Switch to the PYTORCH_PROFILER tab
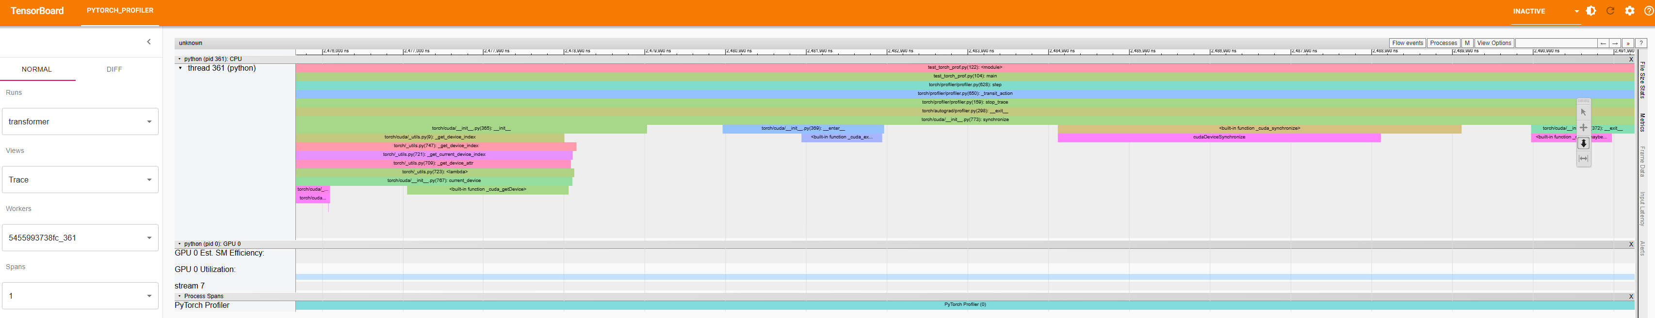 tap(120, 11)
